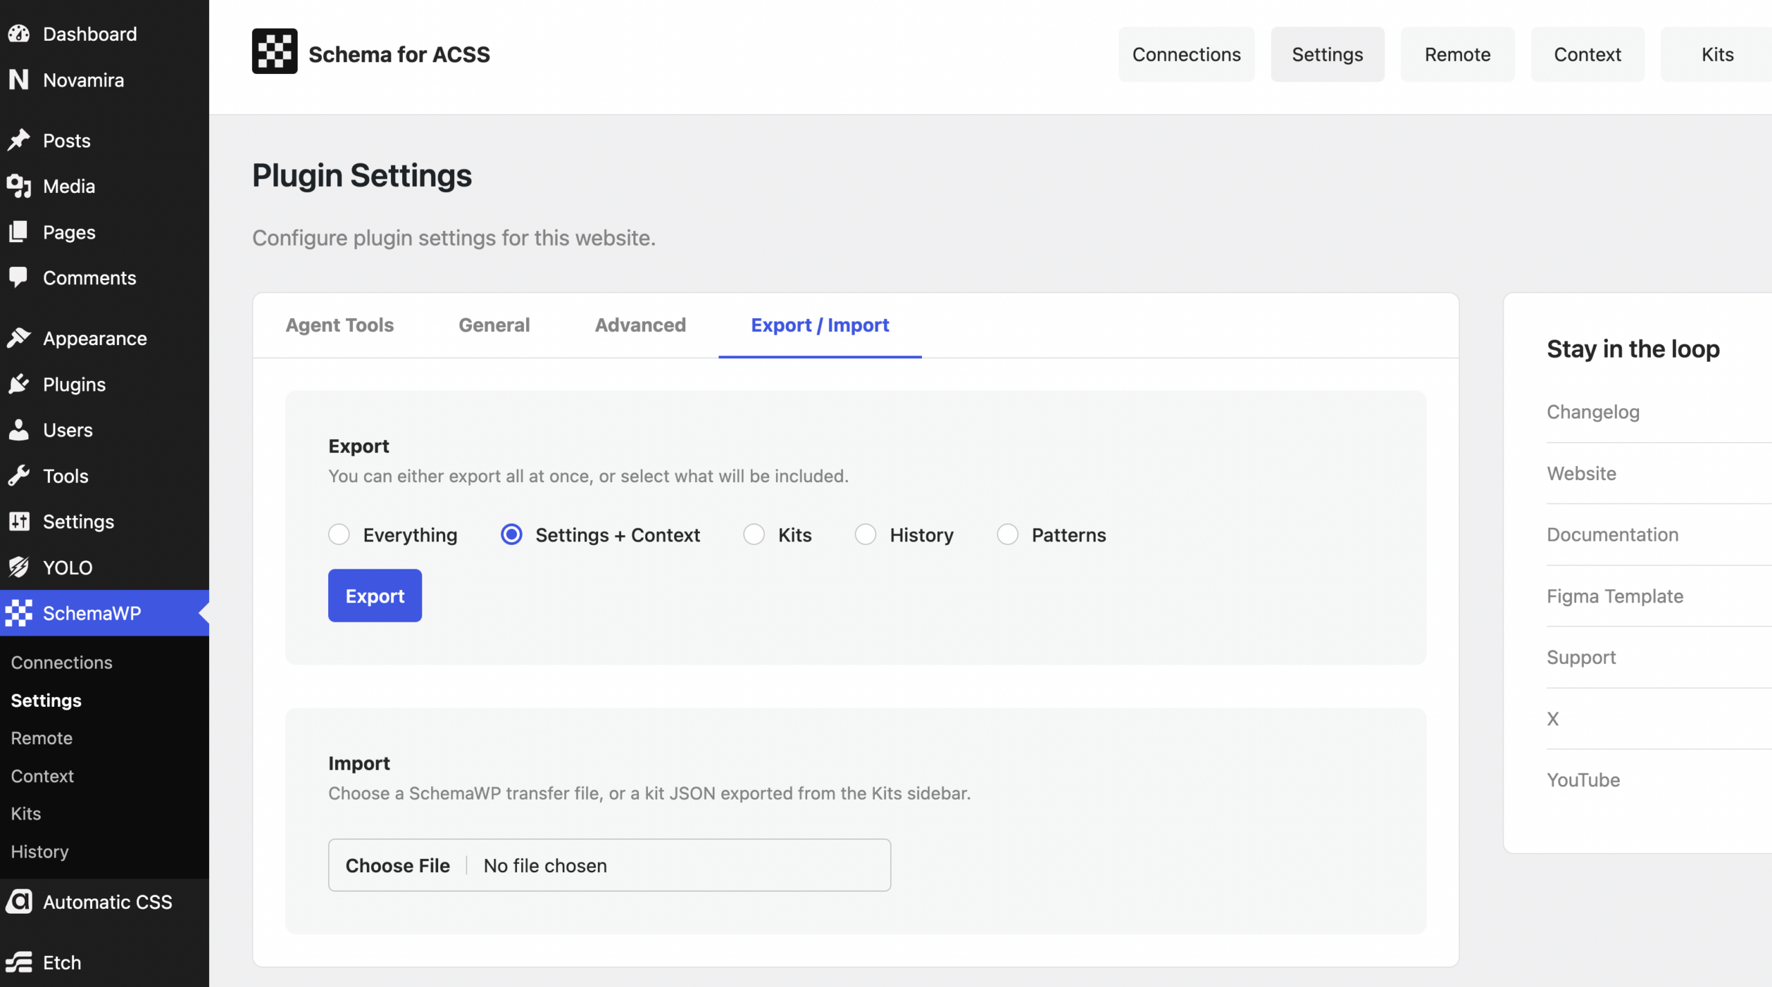Open the YouTube link

pyautogui.click(x=1584, y=780)
